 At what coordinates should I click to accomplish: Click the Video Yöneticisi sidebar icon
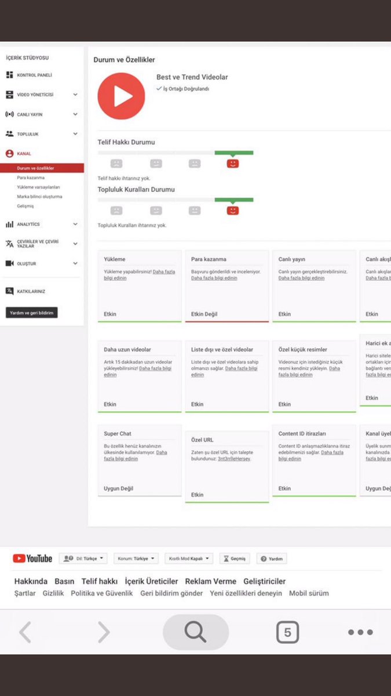(x=9, y=95)
